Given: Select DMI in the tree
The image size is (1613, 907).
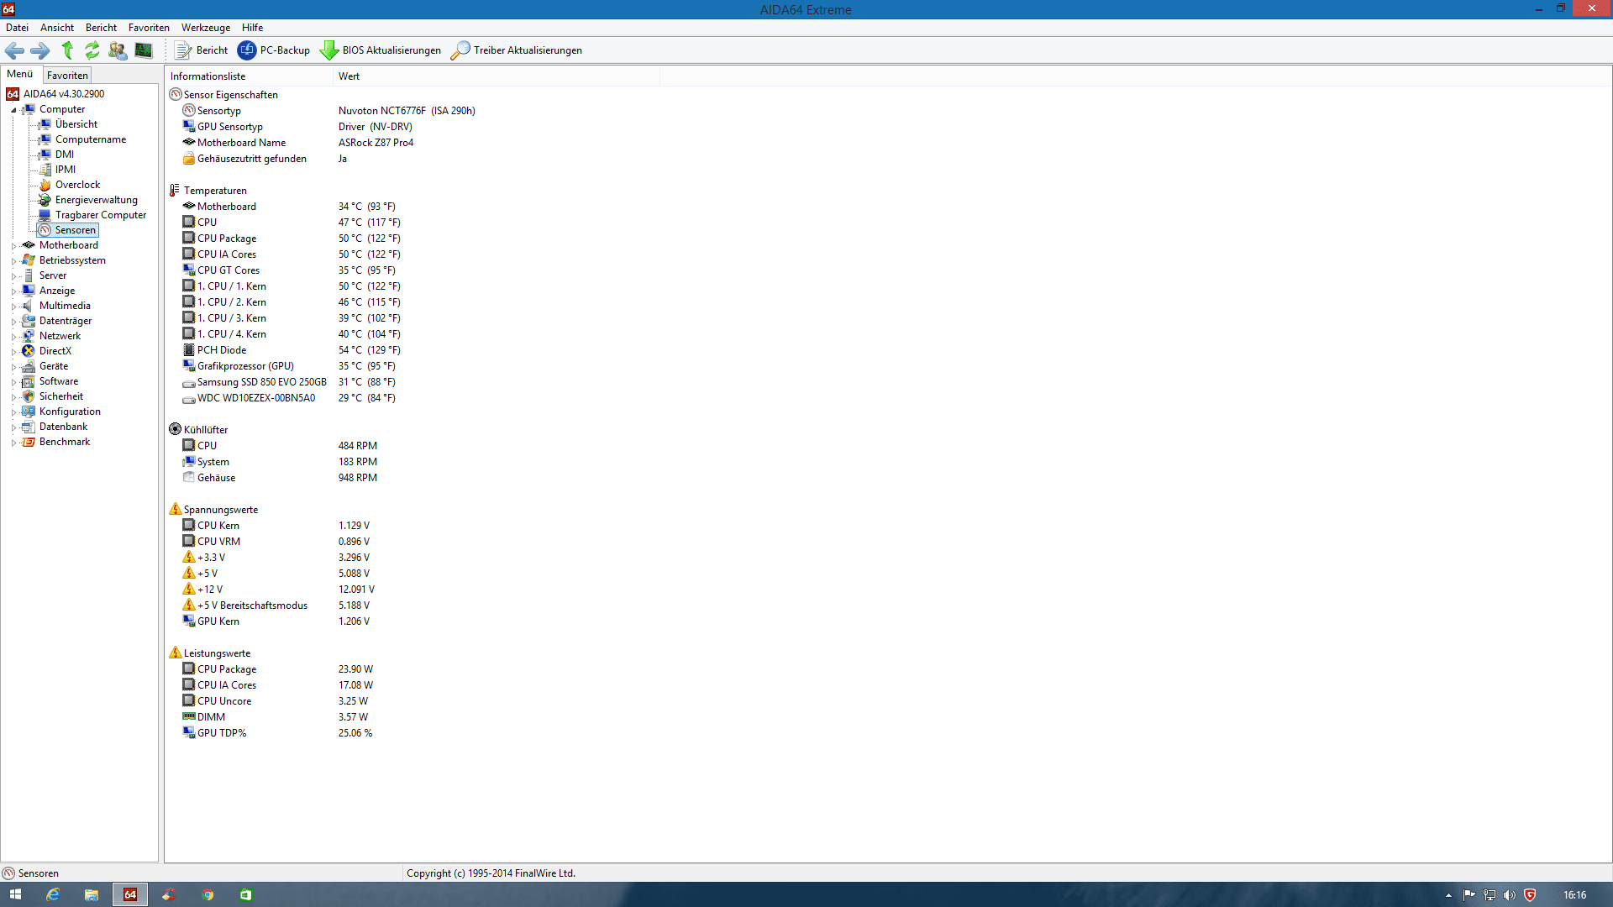Looking at the screenshot, I should coord(64,155).
